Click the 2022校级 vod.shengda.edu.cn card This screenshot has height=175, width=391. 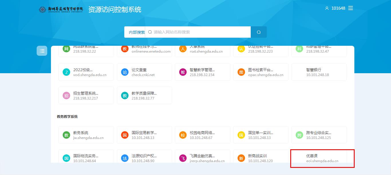pyautogui.click(x=86, y=72)
